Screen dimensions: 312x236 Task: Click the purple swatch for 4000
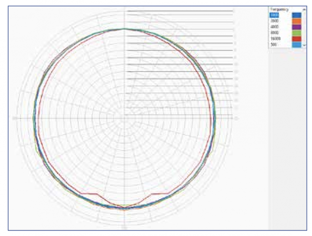[x=296, y=27]
